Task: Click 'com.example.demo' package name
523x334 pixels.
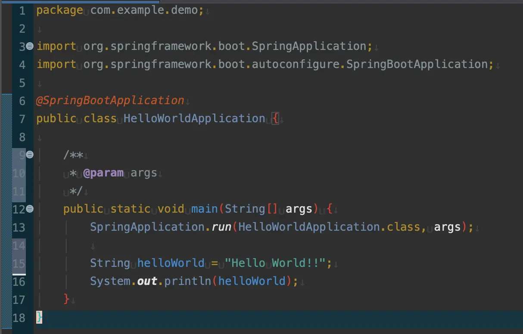Action: coord(144,10)
